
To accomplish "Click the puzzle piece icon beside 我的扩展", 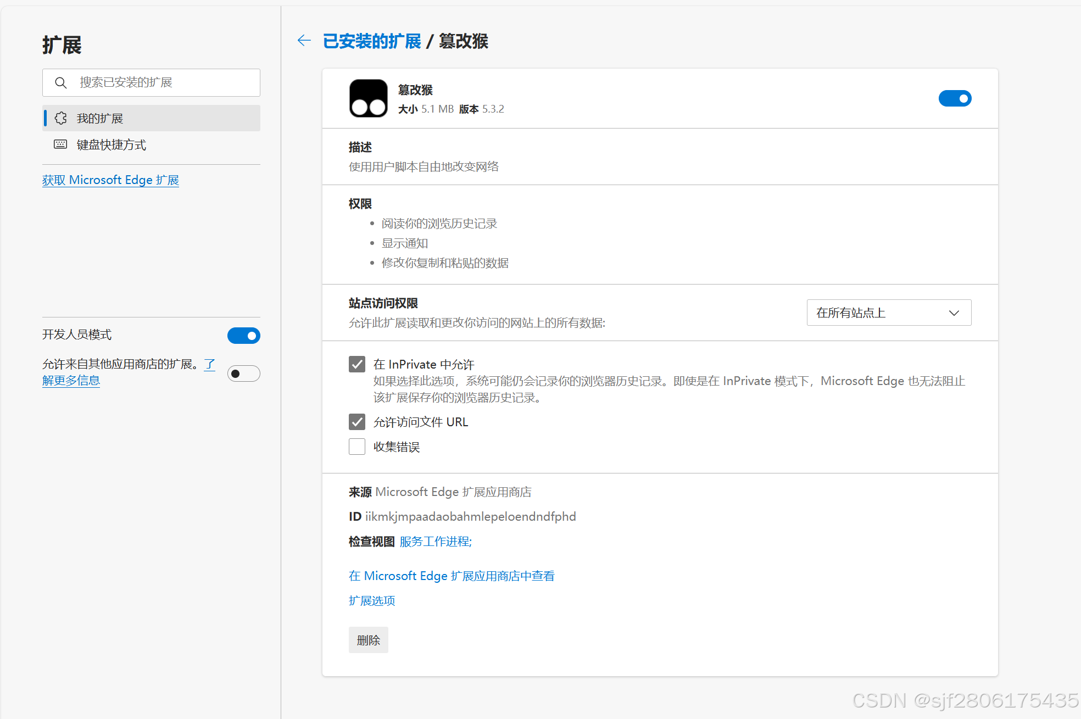I will tap(61, 118).
